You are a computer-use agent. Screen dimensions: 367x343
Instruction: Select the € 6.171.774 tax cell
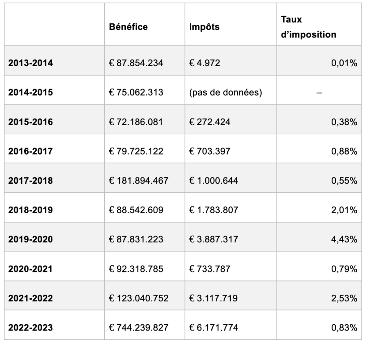[x=213, y=328]
